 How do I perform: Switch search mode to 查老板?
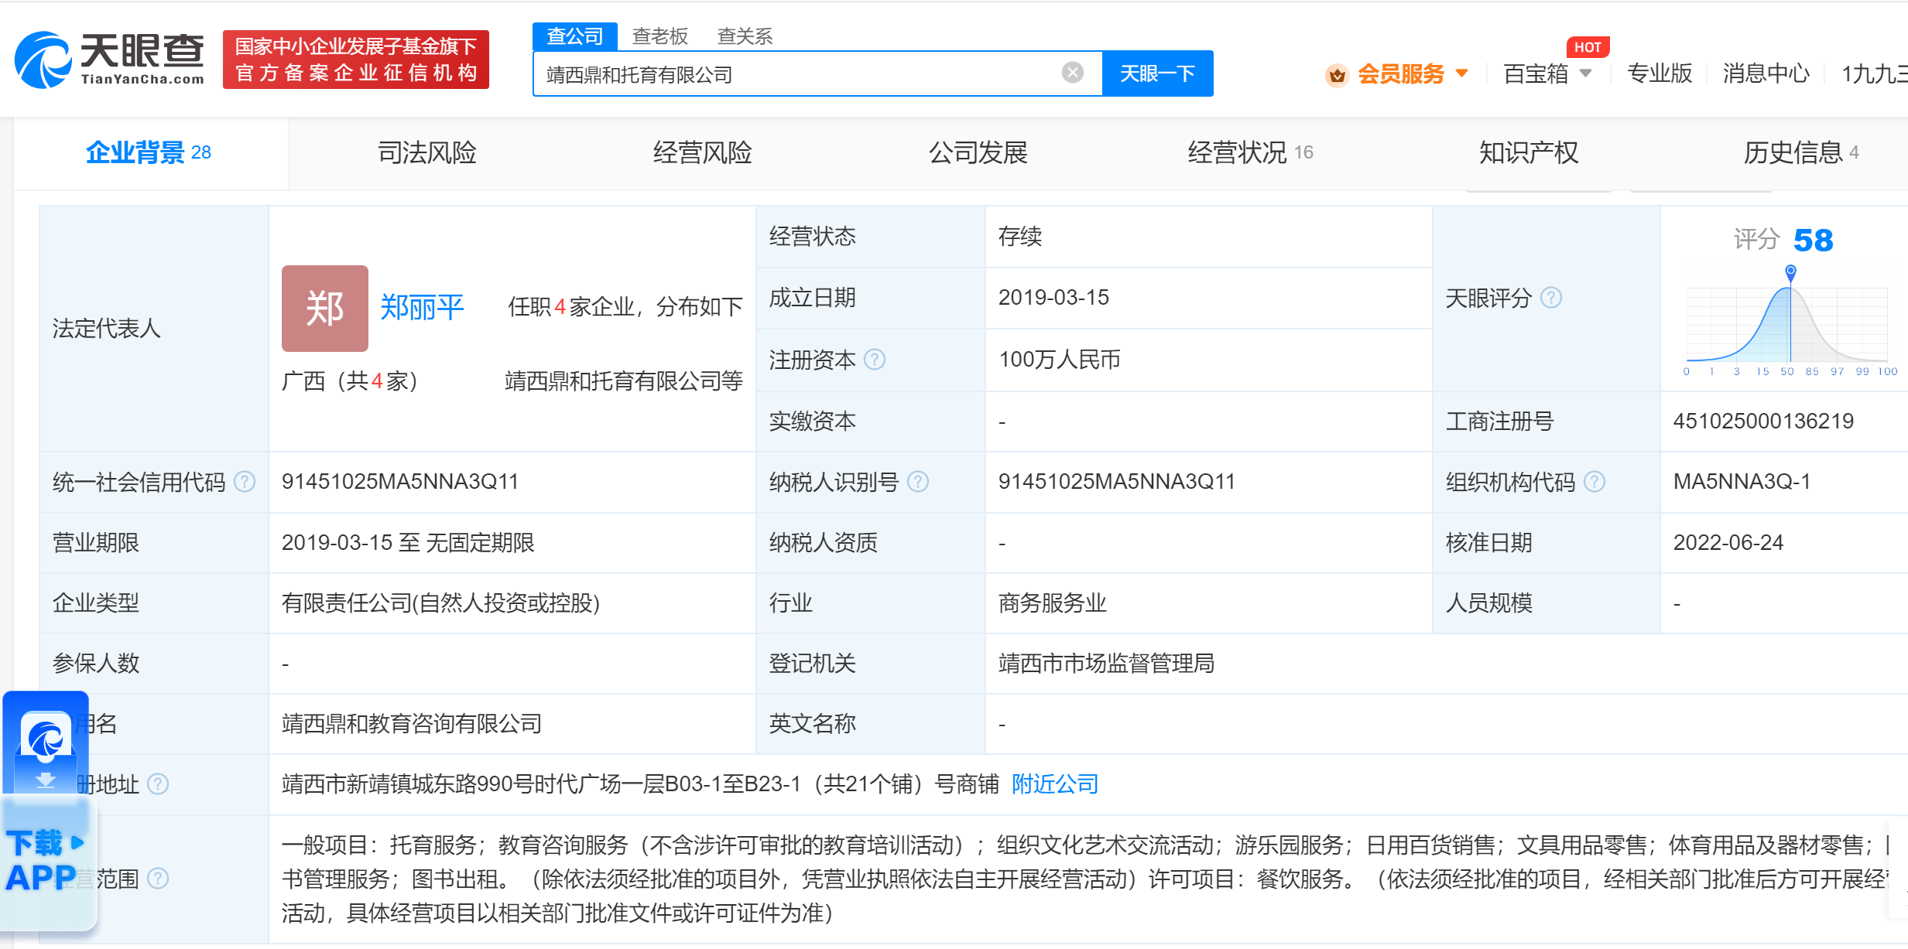pos(660,36)
